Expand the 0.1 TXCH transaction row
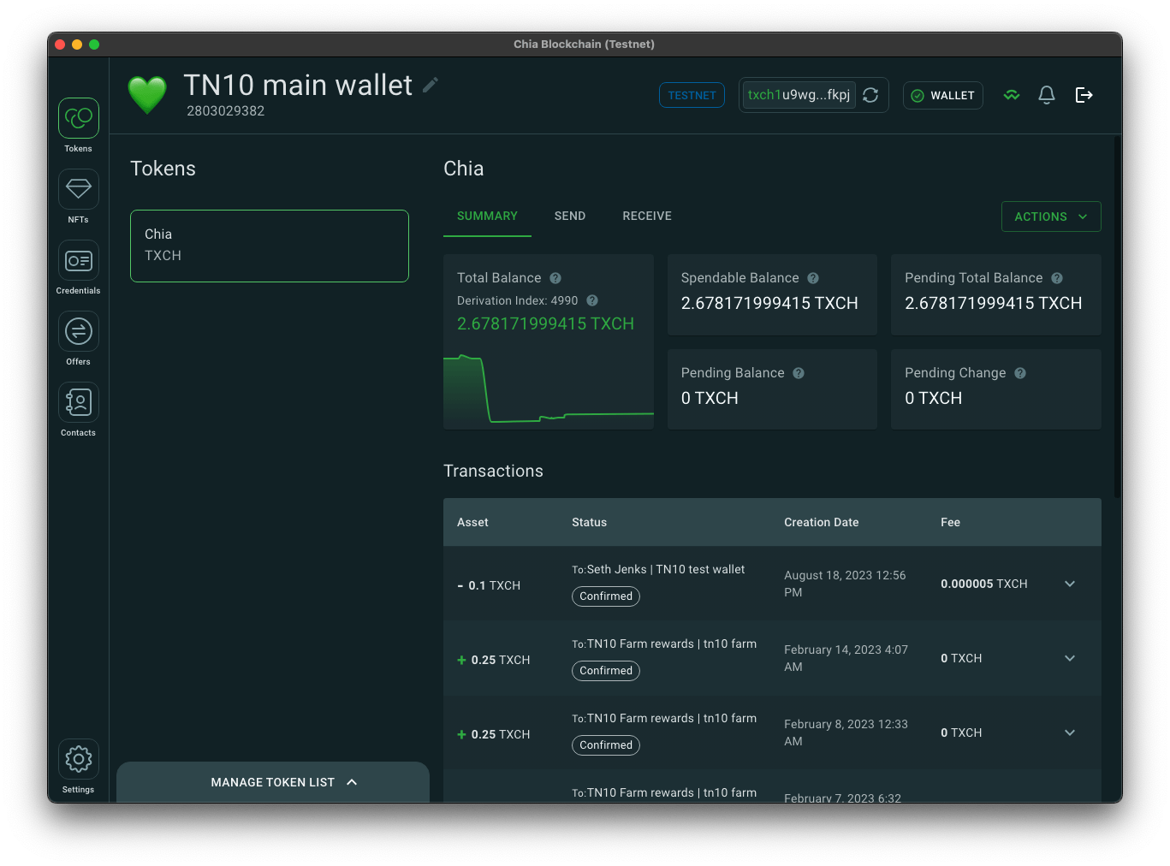This screenshot has width=1170, height=866. coord(1070,584)
